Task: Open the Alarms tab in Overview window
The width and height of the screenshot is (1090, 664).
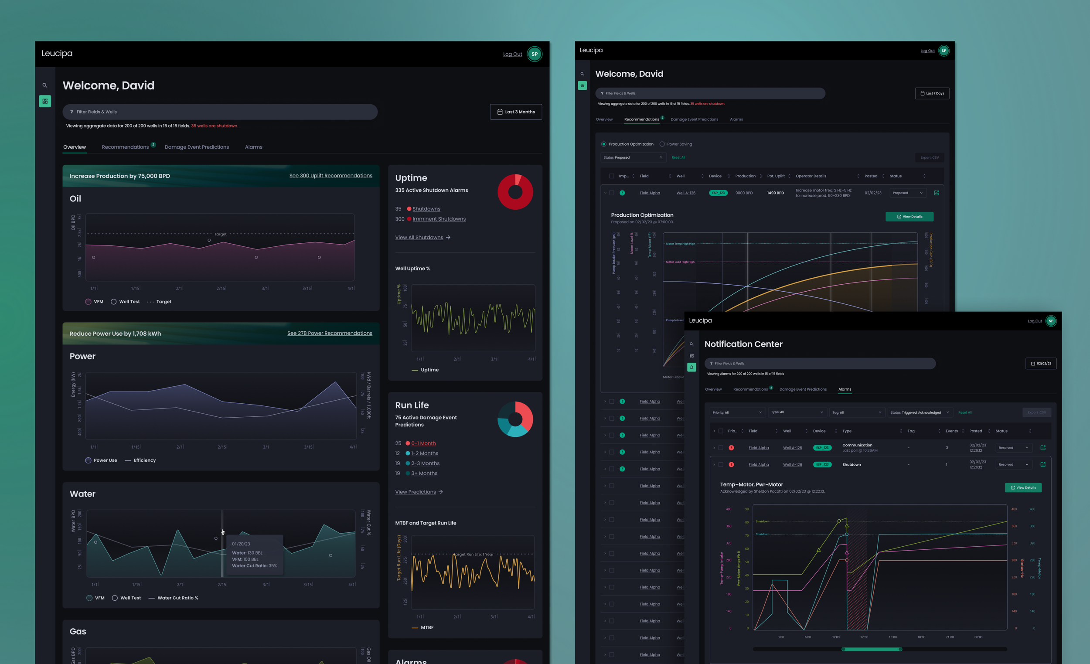Action: pyautogui.click(x=253, y=147)
